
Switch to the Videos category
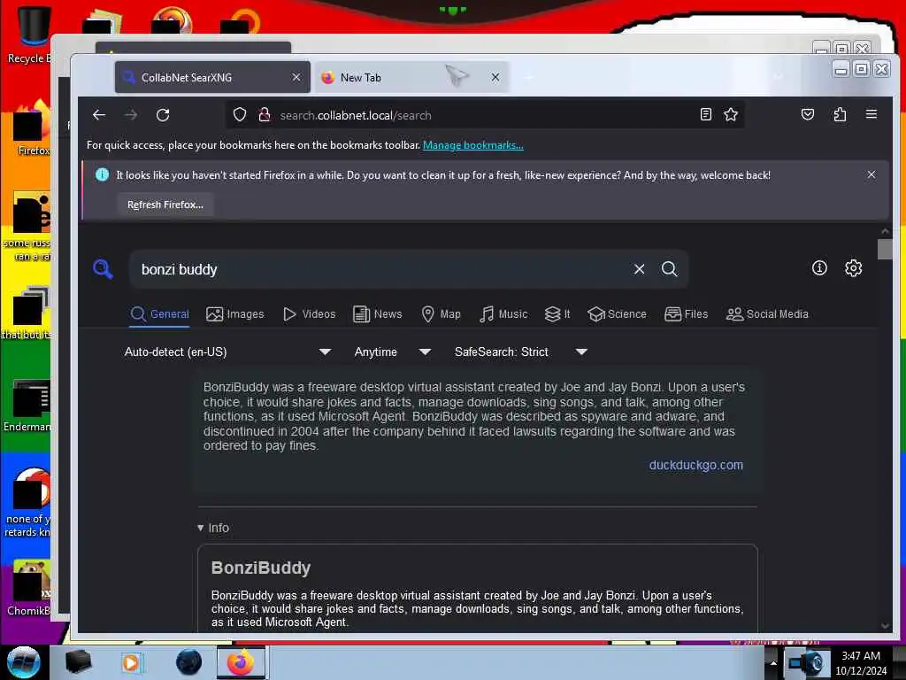309,314
